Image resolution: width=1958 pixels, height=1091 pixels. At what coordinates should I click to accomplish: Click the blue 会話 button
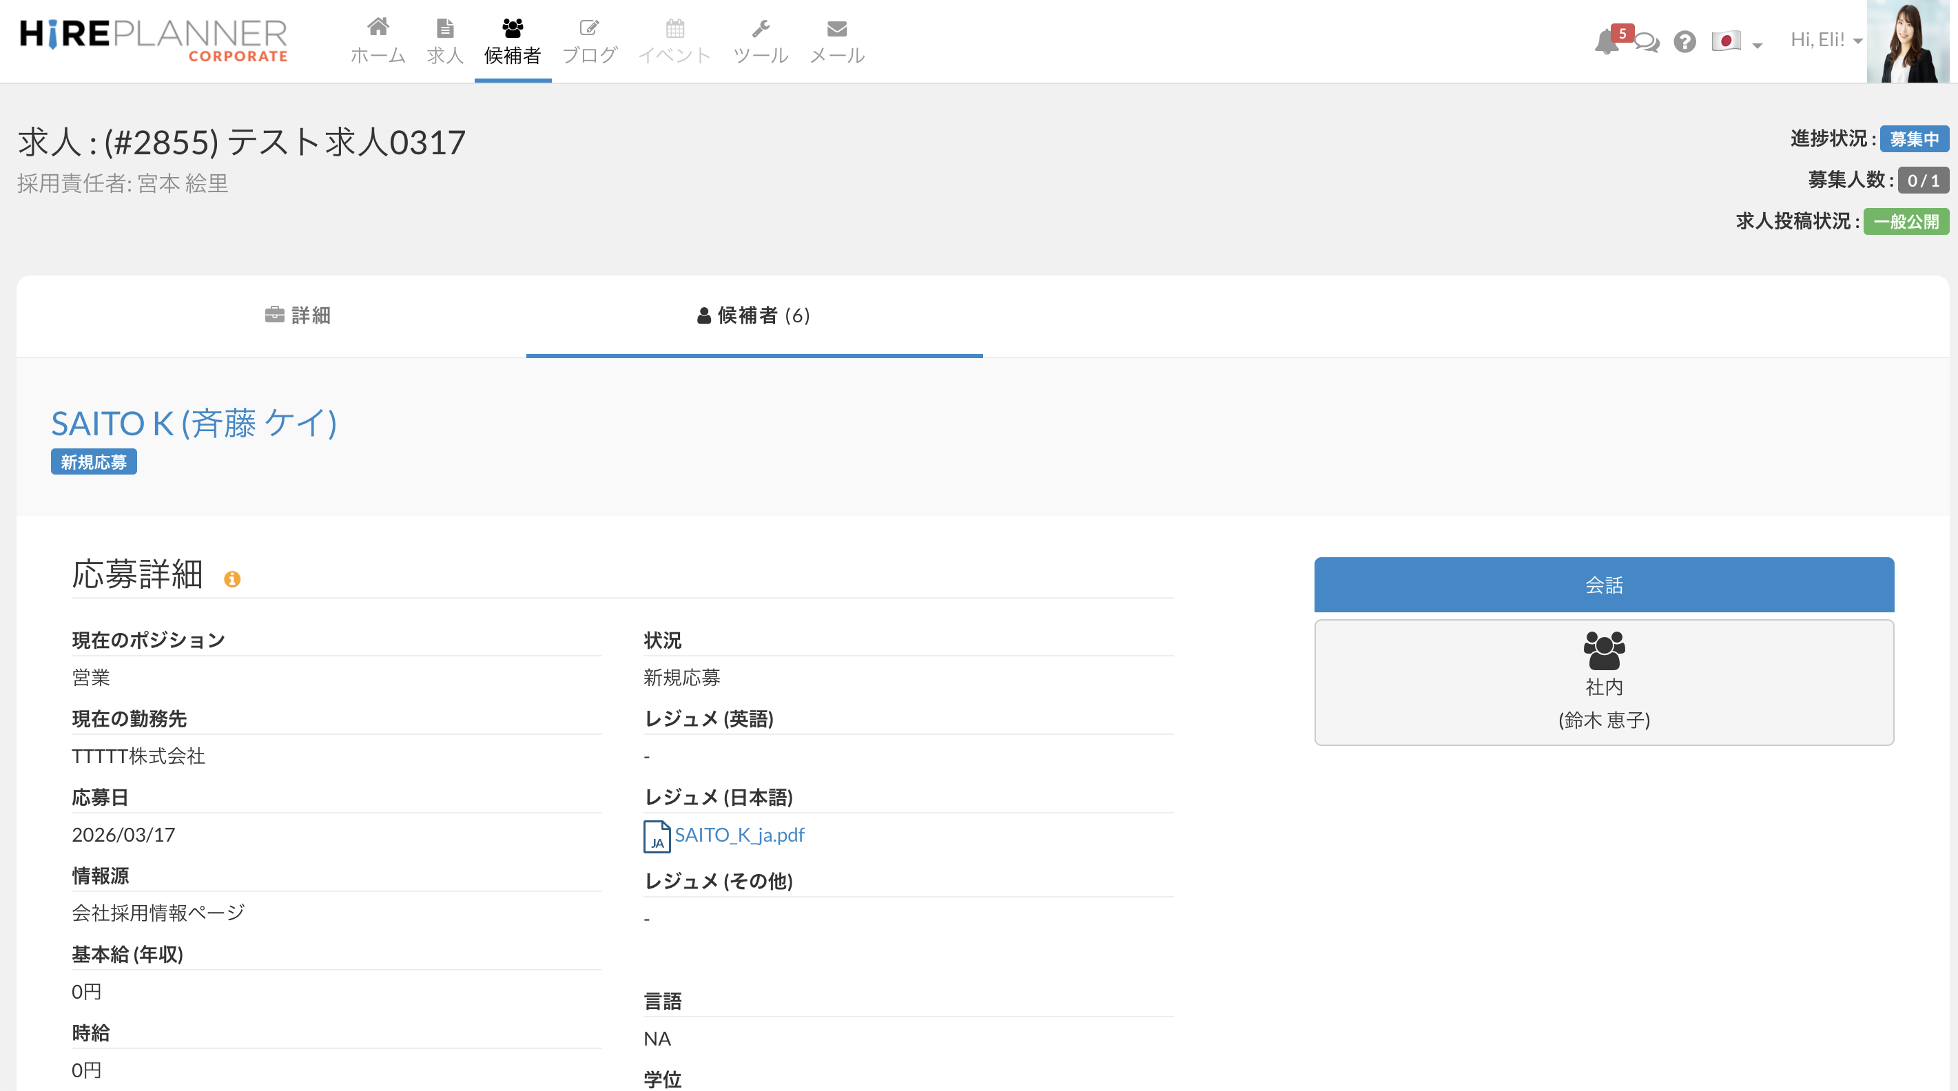click(x=1603, y=584)
